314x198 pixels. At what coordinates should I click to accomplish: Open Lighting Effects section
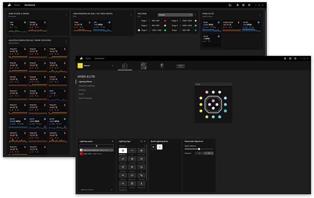[85, 82]
